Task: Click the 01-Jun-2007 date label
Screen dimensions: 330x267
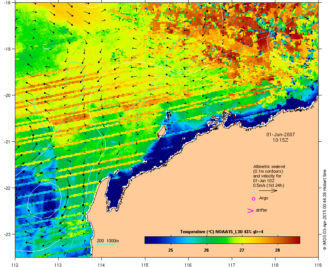Action: tap(280, 134)
